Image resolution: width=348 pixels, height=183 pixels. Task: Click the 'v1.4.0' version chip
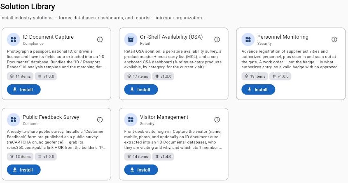(x=163, y=156)
